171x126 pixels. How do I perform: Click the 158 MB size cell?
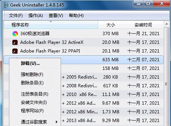point(110,68)
